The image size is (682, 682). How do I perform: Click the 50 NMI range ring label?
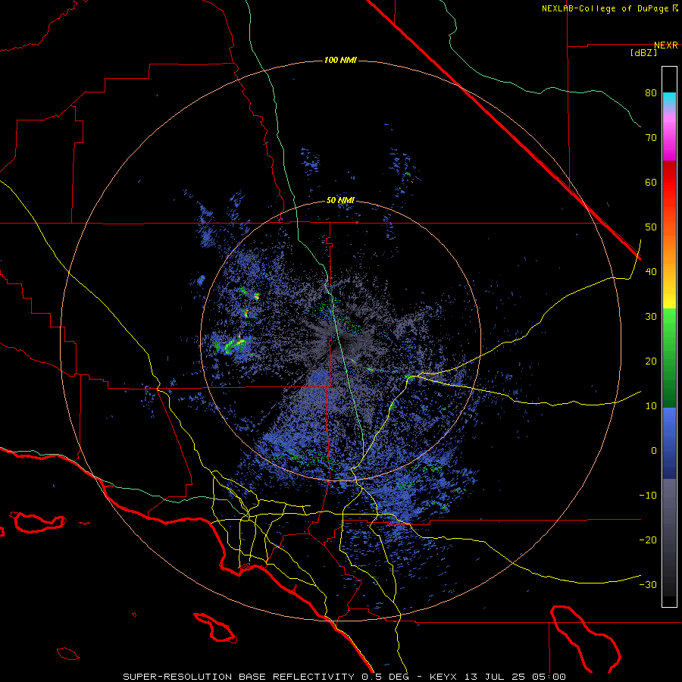tap(340, 201)
